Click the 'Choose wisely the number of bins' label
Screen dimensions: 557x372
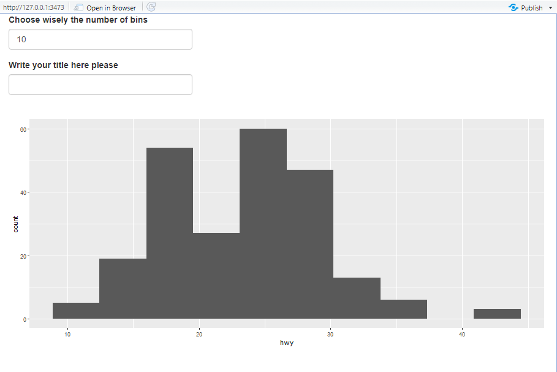tap(78, 20)
